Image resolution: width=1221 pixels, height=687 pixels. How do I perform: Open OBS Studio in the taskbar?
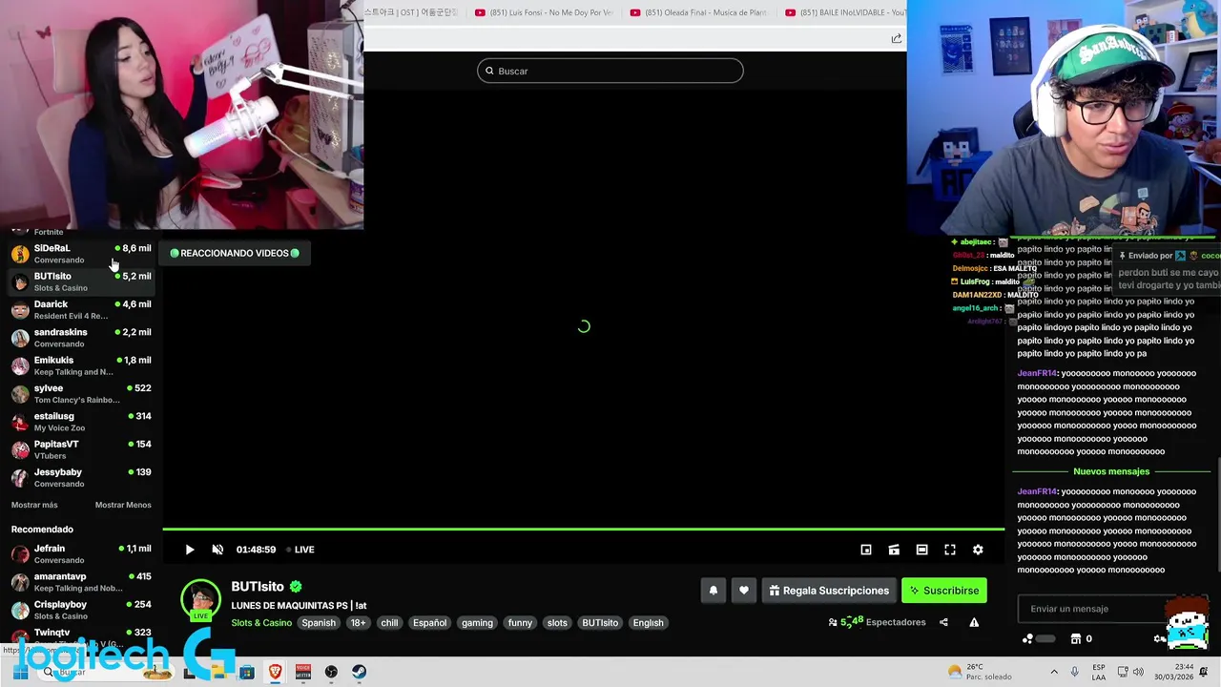click(x=331, y=672)
